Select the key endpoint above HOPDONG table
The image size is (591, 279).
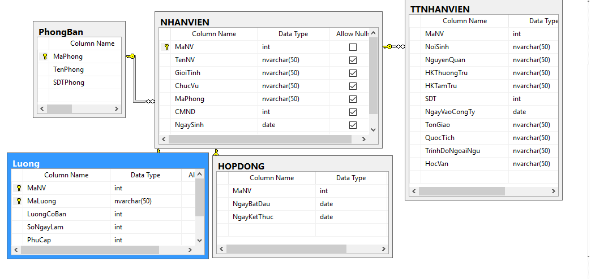point(216,151)
